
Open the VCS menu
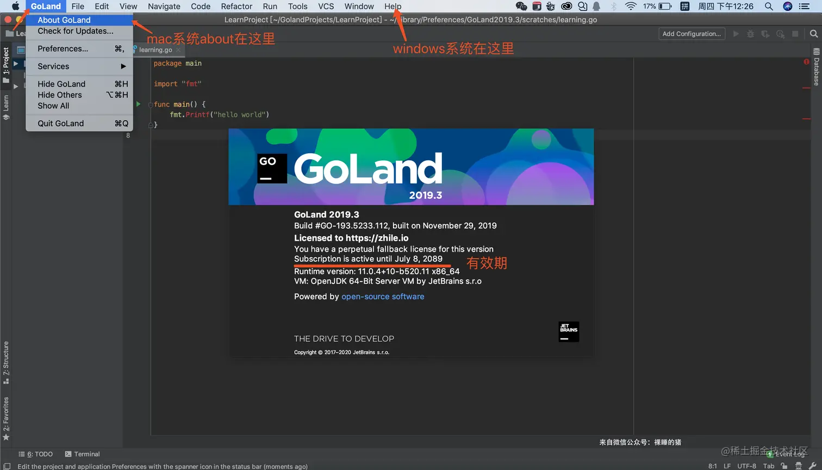(x=326, y=7)
